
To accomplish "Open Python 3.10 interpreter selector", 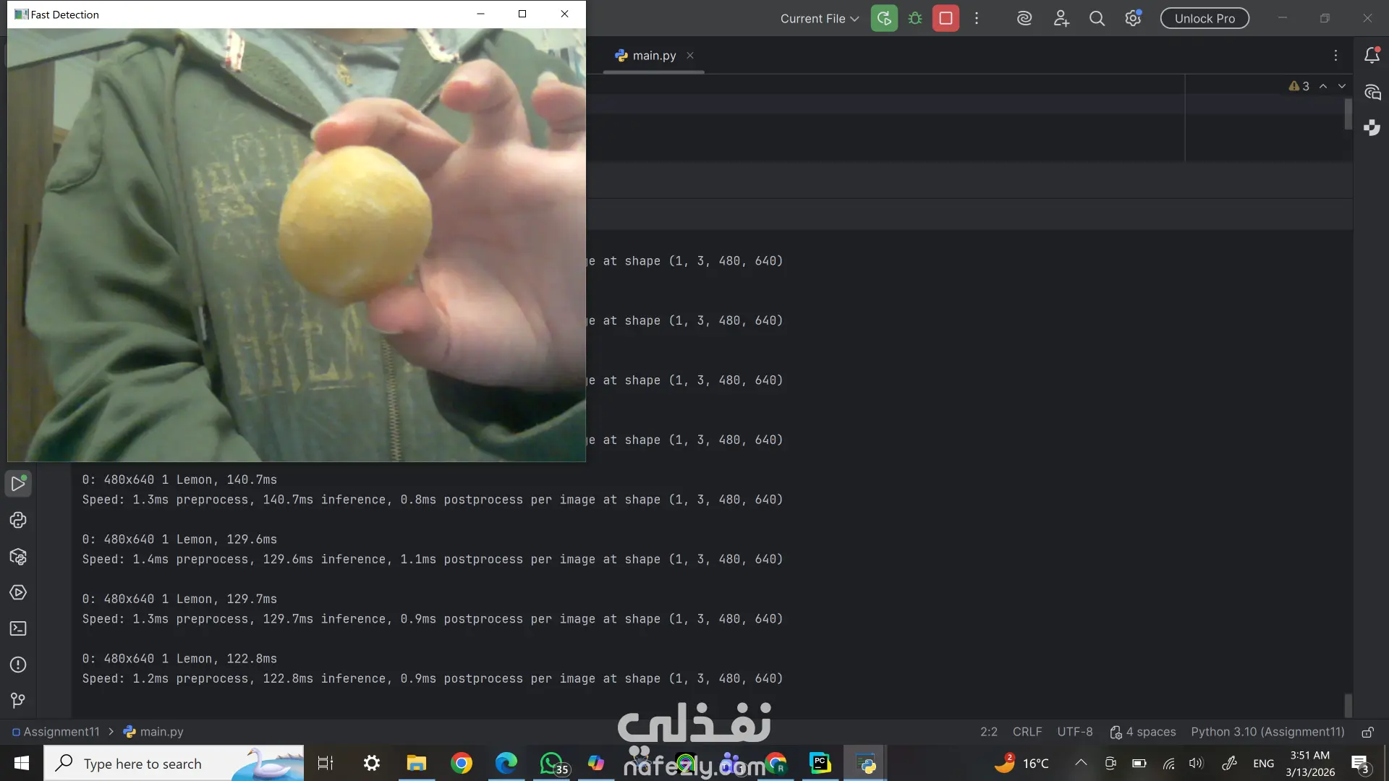I will (x=1267, y=732).
